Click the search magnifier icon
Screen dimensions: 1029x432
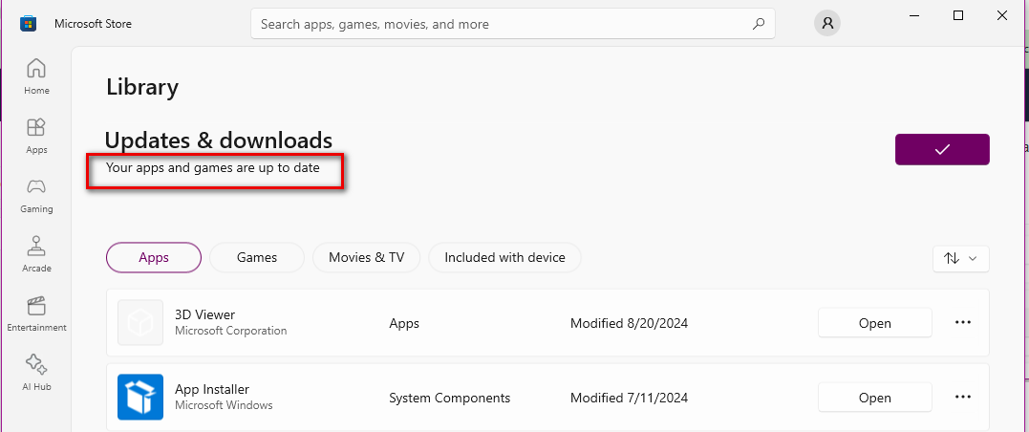click(758, 24)
